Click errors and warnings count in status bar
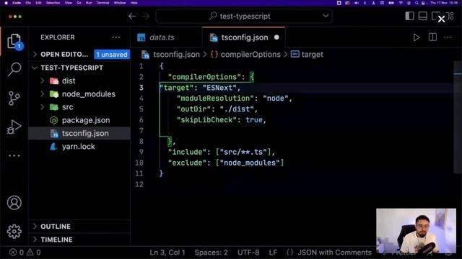462x259 pixels. point(25,253)
